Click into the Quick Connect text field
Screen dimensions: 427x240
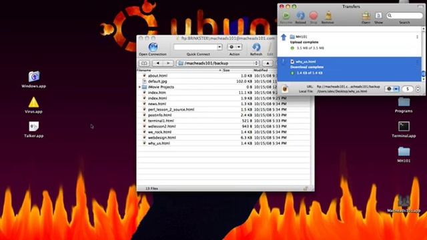tap(195, 47)
